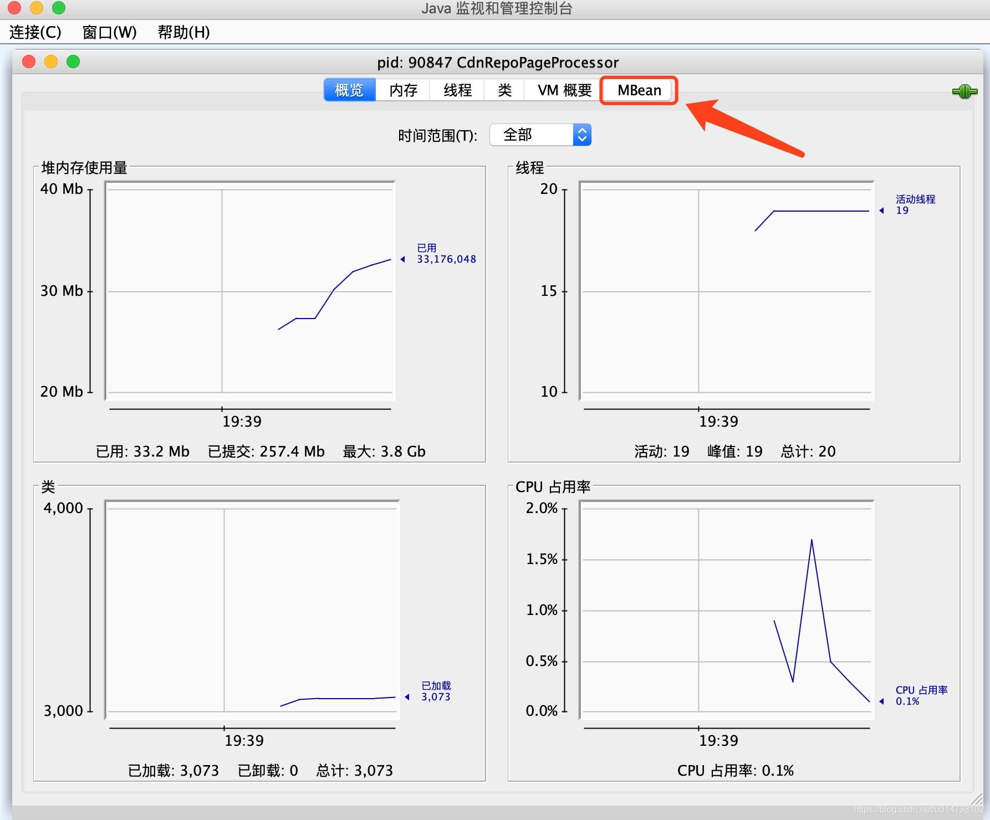Click the 最大: 3.8 Gb summary text
This screenshot has width=990, height=820.
point(384,452)
